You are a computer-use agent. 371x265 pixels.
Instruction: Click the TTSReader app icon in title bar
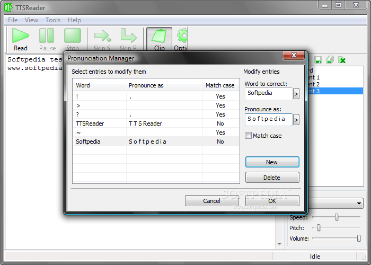tap(8, 7)
